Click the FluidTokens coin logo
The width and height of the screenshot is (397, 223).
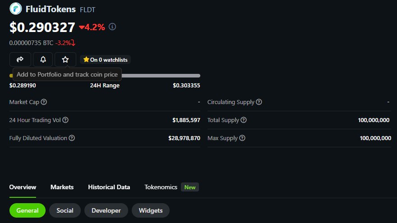tap(15, 9)
